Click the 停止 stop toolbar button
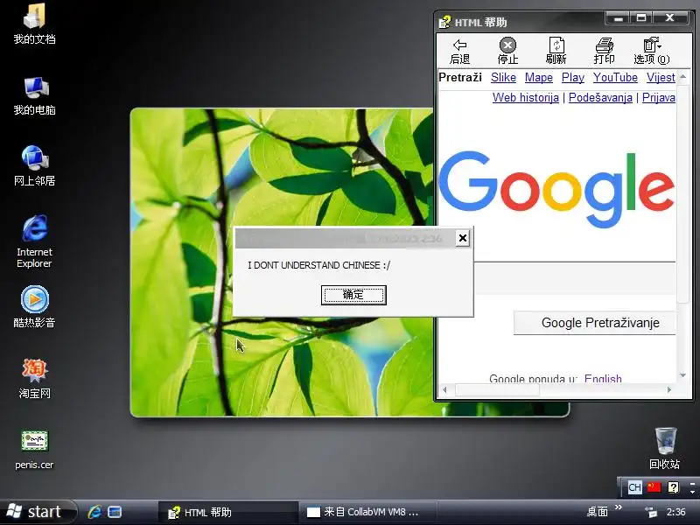Image resolution: width=700 pixels, height=525 pixels. click(x=507, y=52)
